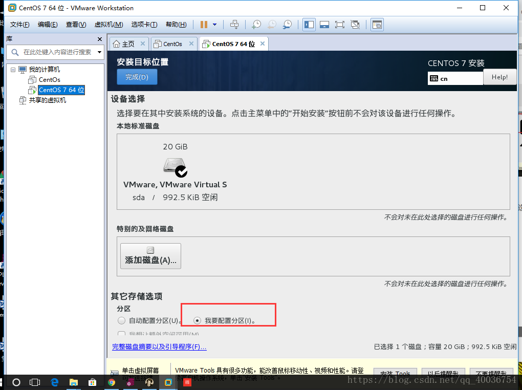Click the red app icon in taskbar

(187, 382)
